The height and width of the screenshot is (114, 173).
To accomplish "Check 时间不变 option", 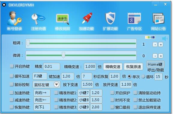I will [x=112, y=100].
